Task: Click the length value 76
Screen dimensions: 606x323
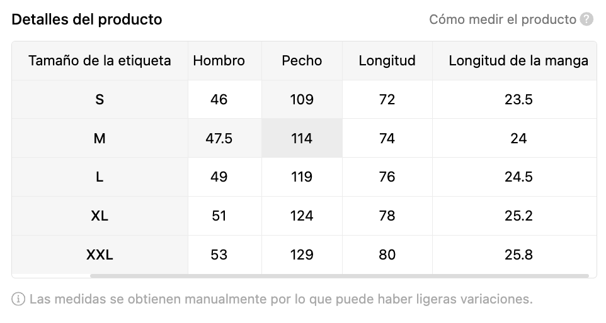Action: 387,177
